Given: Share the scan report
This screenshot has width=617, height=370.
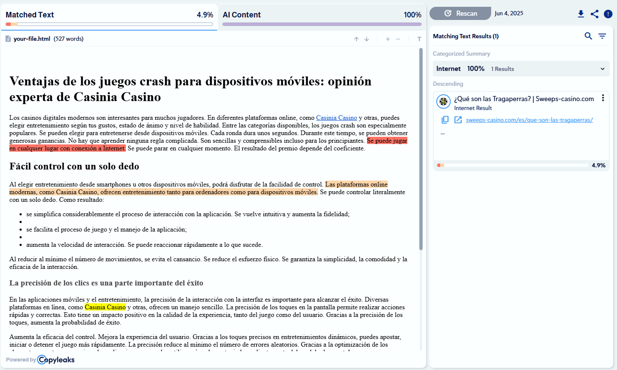Looking at the screenshot, I should pos(594,14).
